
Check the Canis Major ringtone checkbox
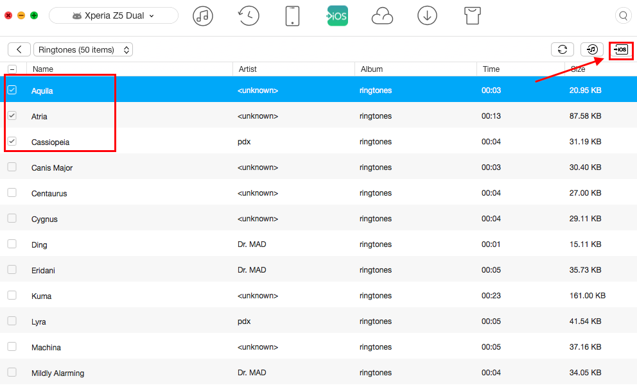tap(12, 167)
